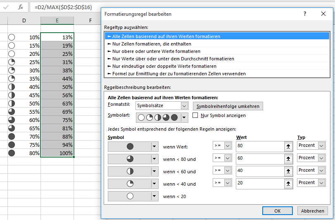Open the full circle symbol dropdown
The height and width of the screenshot is (220, 335).
(155, 146)
